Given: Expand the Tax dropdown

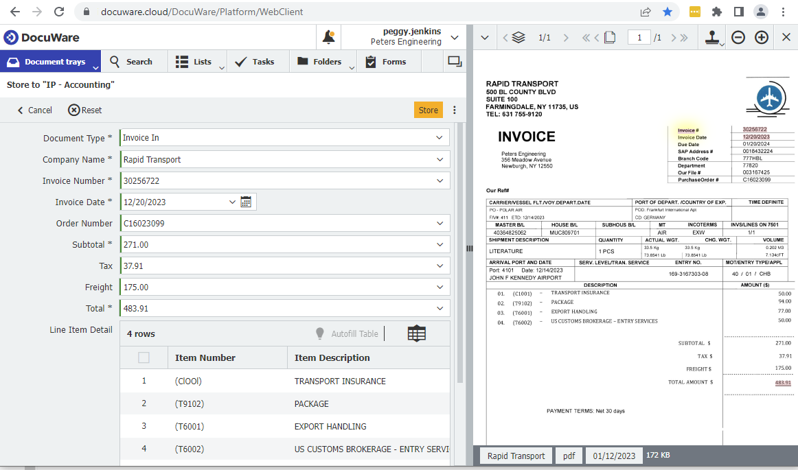Looking at the screenshot, I should coord(440,266).
